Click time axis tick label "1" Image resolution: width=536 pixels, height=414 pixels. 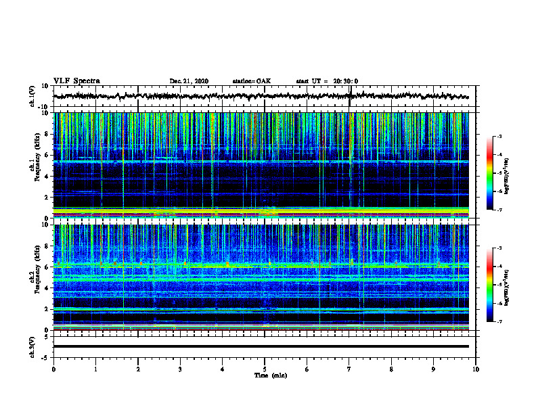95,369
